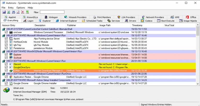Uncheck the Persistence checkbox
Screen dimensions: 200x106
coord(6,48)
